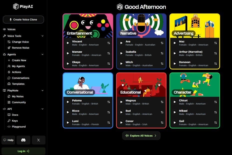The width and height of the screenshot is (232, 155).
Task: Click the swap arrows icon beside Maz
Action: [x=216, y=43]
